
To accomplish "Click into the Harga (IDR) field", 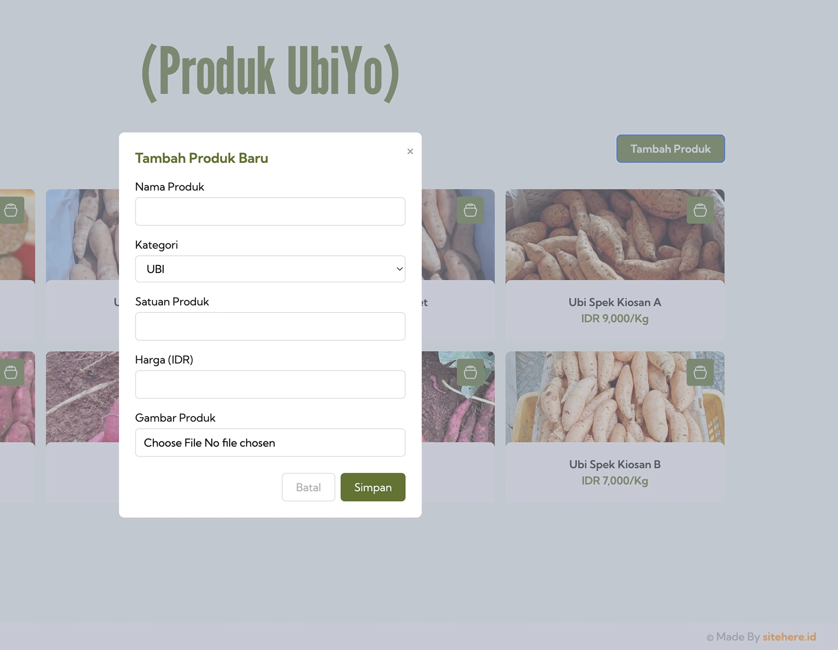I will pyautogui.click(x=270, y=385).
